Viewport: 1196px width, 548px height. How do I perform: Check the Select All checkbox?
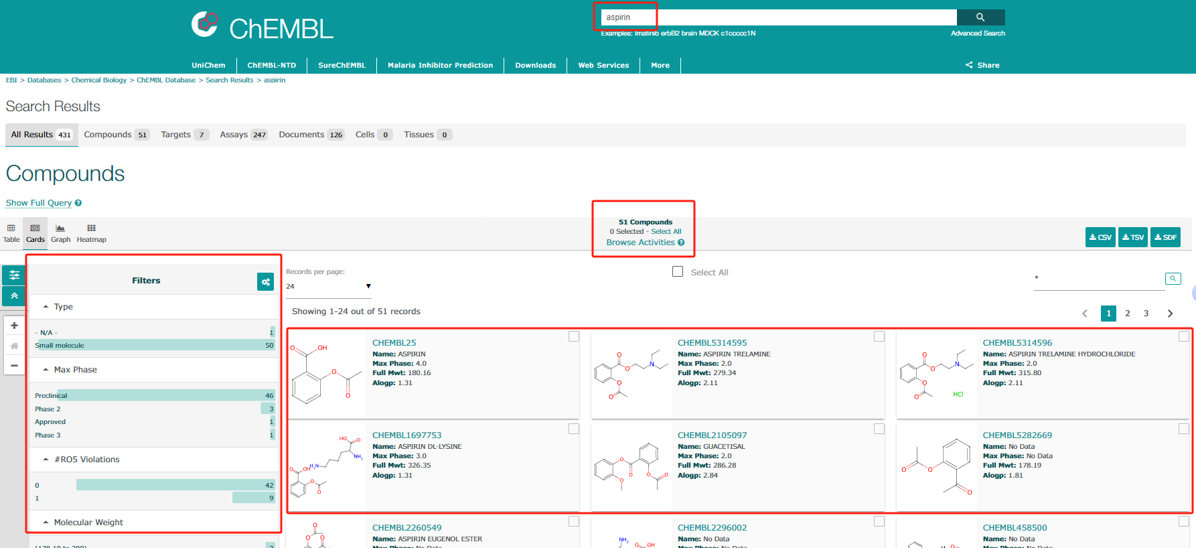[x=678, y=271]
